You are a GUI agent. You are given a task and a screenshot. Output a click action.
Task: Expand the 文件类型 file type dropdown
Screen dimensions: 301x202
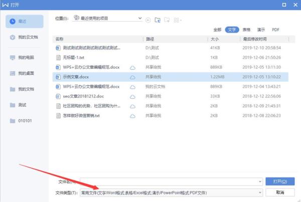[259, 192]
